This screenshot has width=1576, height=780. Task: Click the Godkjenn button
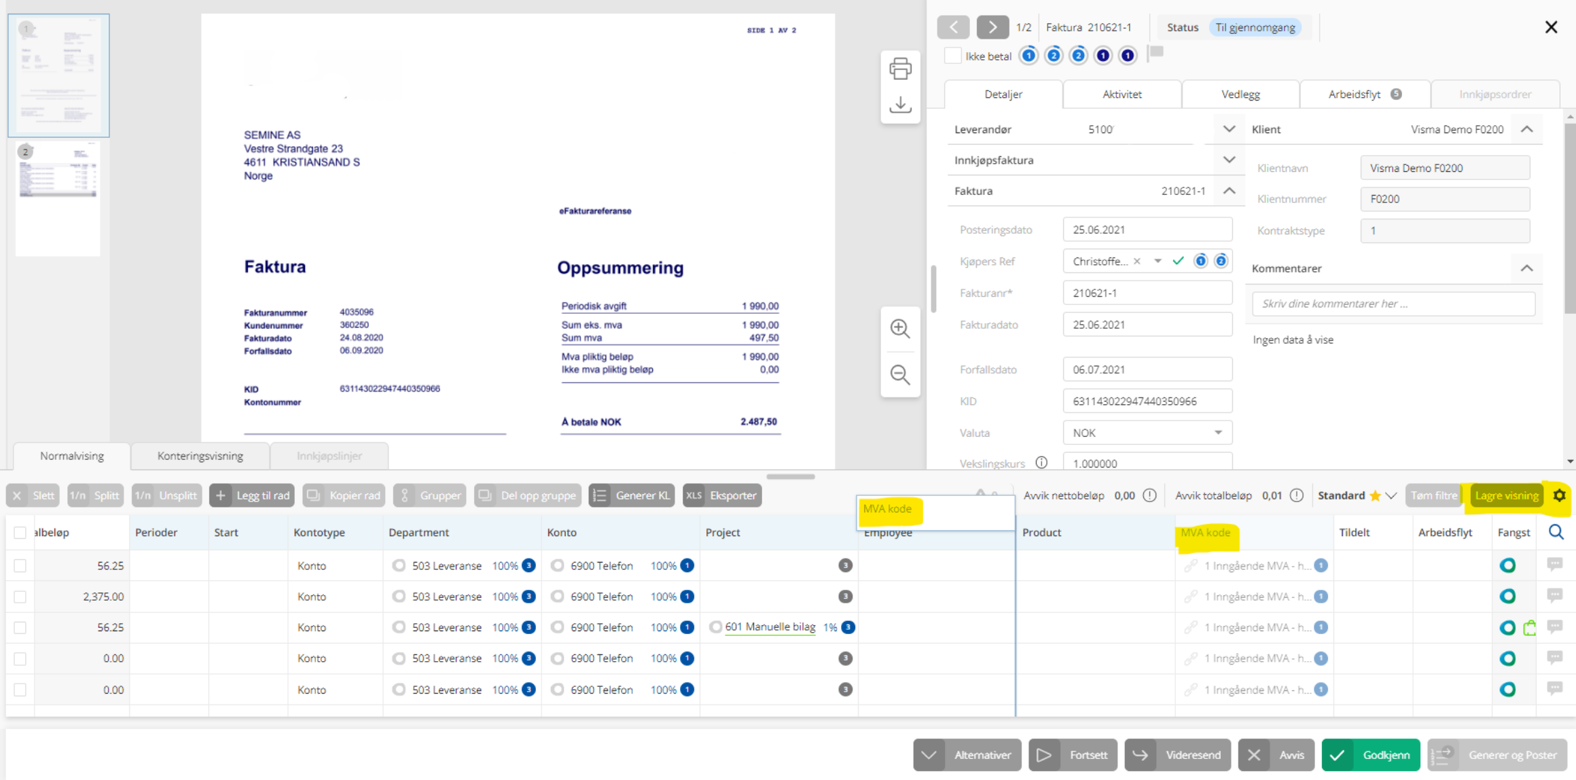[x=1370, y=755]
